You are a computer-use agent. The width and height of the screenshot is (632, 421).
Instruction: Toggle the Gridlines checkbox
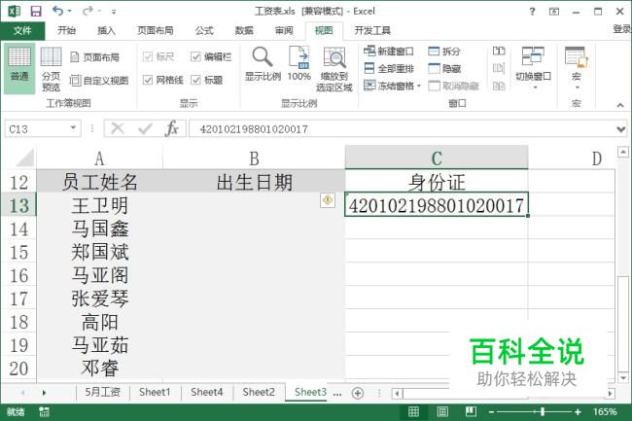tap(148, 80)
